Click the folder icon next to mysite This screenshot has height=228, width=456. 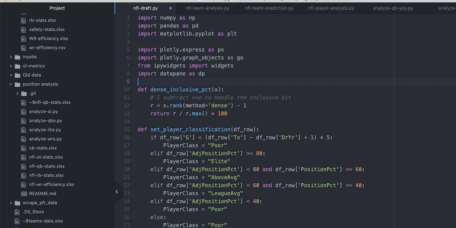tap(18, 57)
